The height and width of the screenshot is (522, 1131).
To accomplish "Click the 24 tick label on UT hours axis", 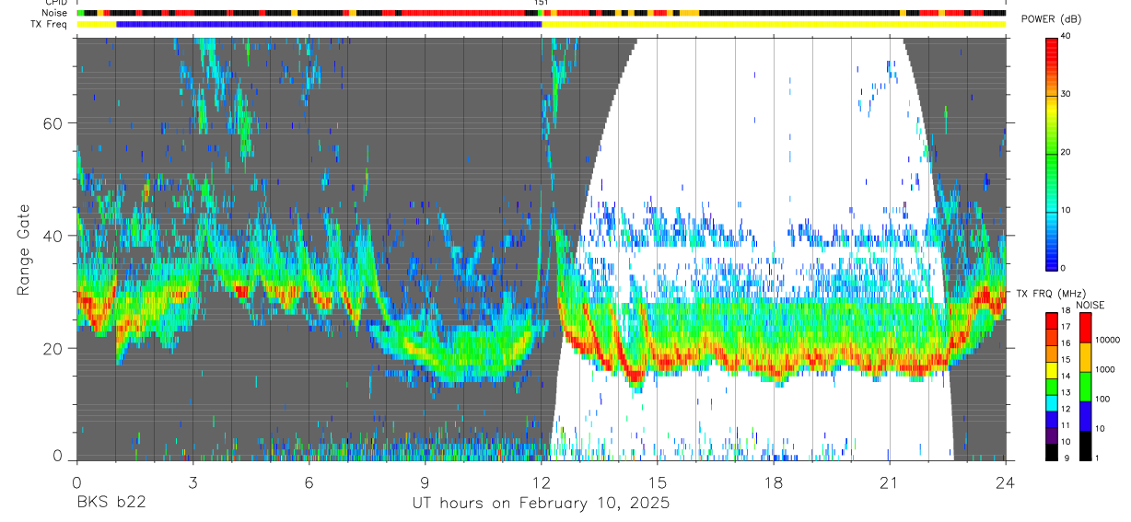I will pos(1006,482).
